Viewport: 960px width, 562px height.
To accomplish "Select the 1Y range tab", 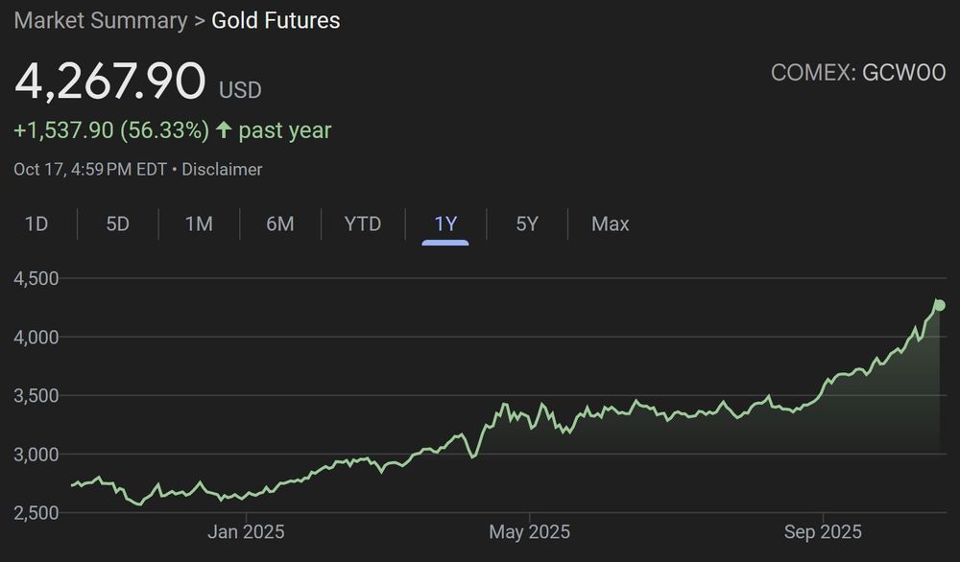I will 445,223.
